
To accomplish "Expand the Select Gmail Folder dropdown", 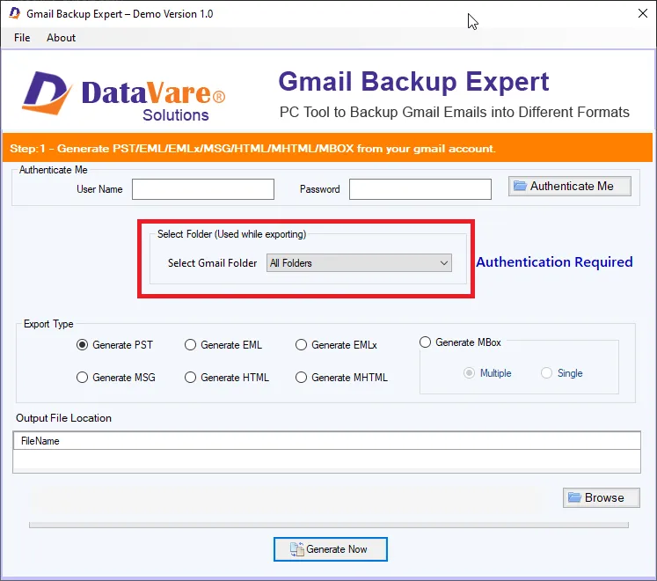I will (359, 263).
